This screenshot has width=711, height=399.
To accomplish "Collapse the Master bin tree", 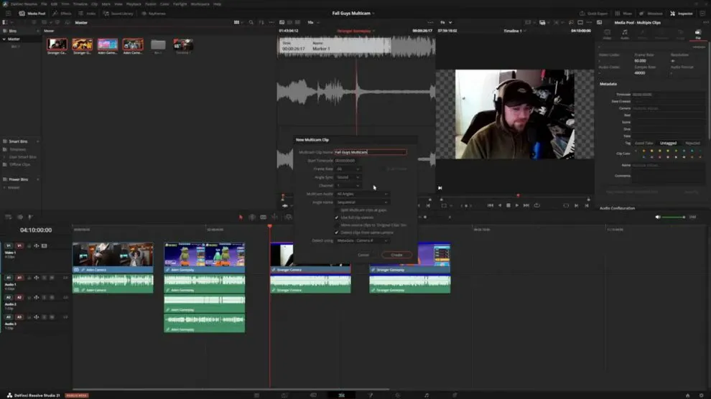I will (4, 39).
